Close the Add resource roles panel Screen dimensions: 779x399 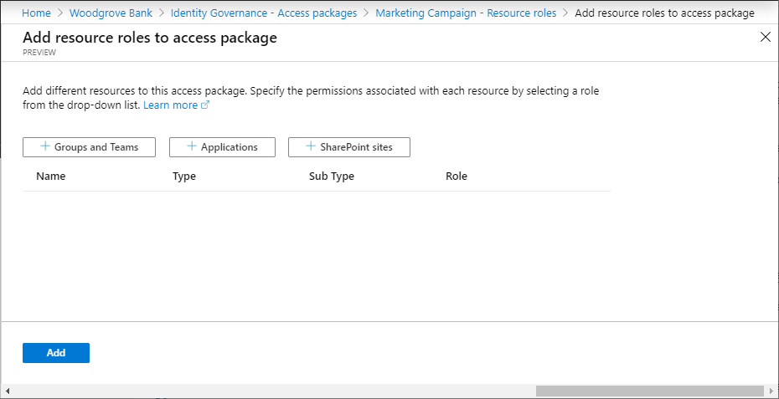(x=766, y=37)
